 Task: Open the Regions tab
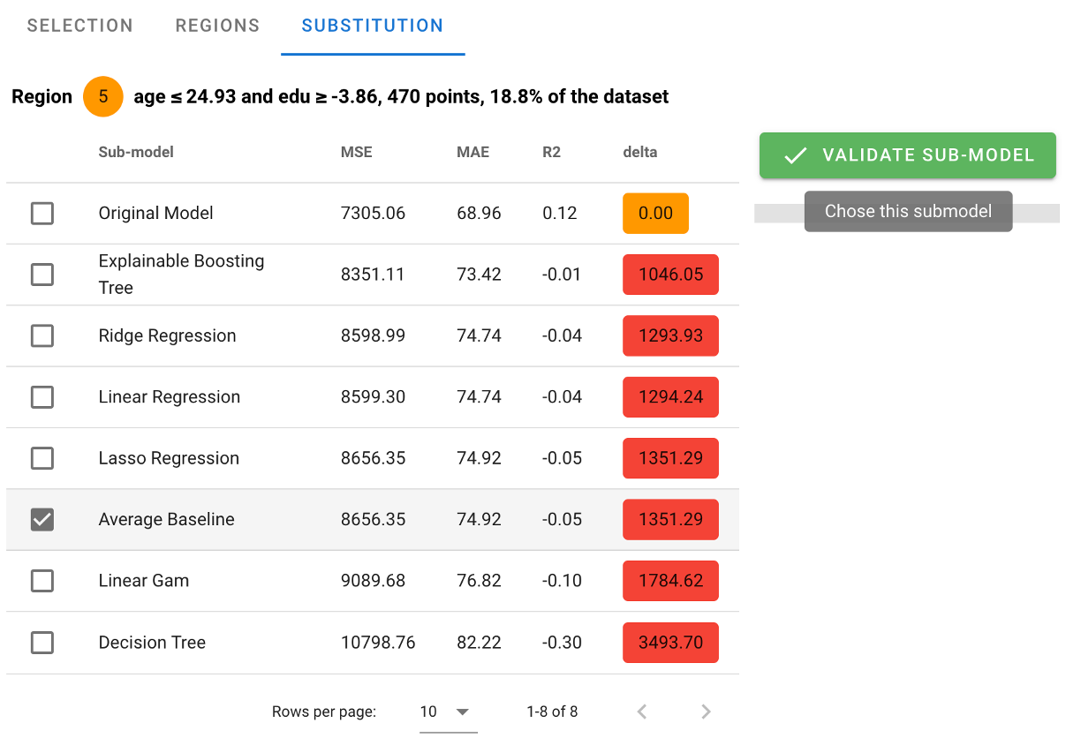[x=218, y=26]
